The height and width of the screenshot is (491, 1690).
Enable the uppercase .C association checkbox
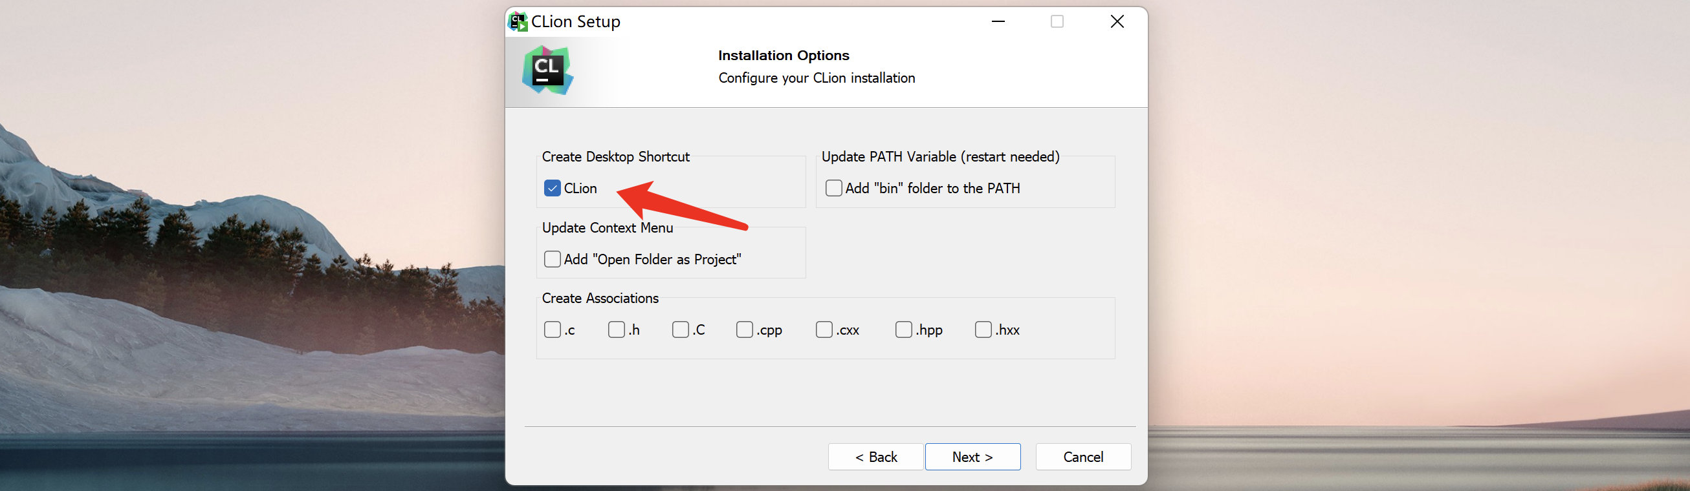tap(680, 329)
